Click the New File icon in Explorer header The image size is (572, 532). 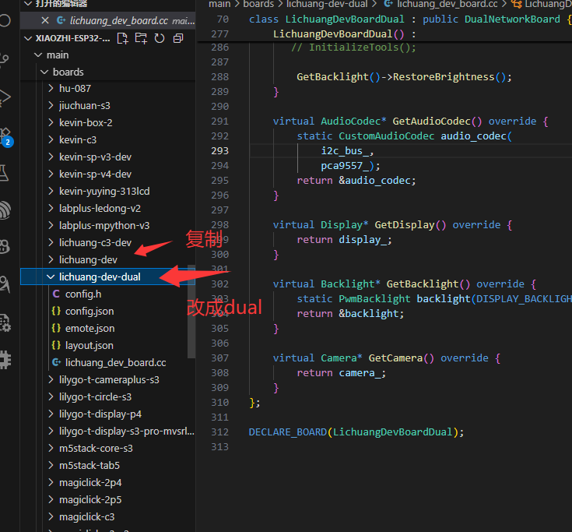[x=123, y=38]
